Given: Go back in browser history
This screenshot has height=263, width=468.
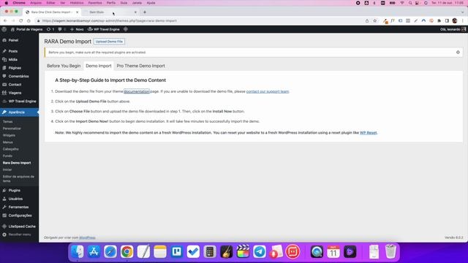Looking at the screenshot, I should pos(5,21).
